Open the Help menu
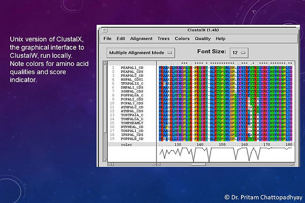The height and width of the screenshot is (203, 305). pos(221,39)
